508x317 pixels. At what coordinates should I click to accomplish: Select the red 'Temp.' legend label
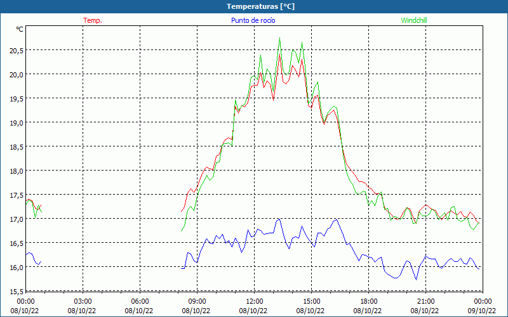click(93, 20)
